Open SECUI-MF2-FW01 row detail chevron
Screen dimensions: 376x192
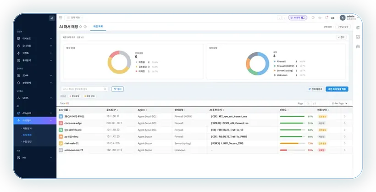tap(344, 116)
